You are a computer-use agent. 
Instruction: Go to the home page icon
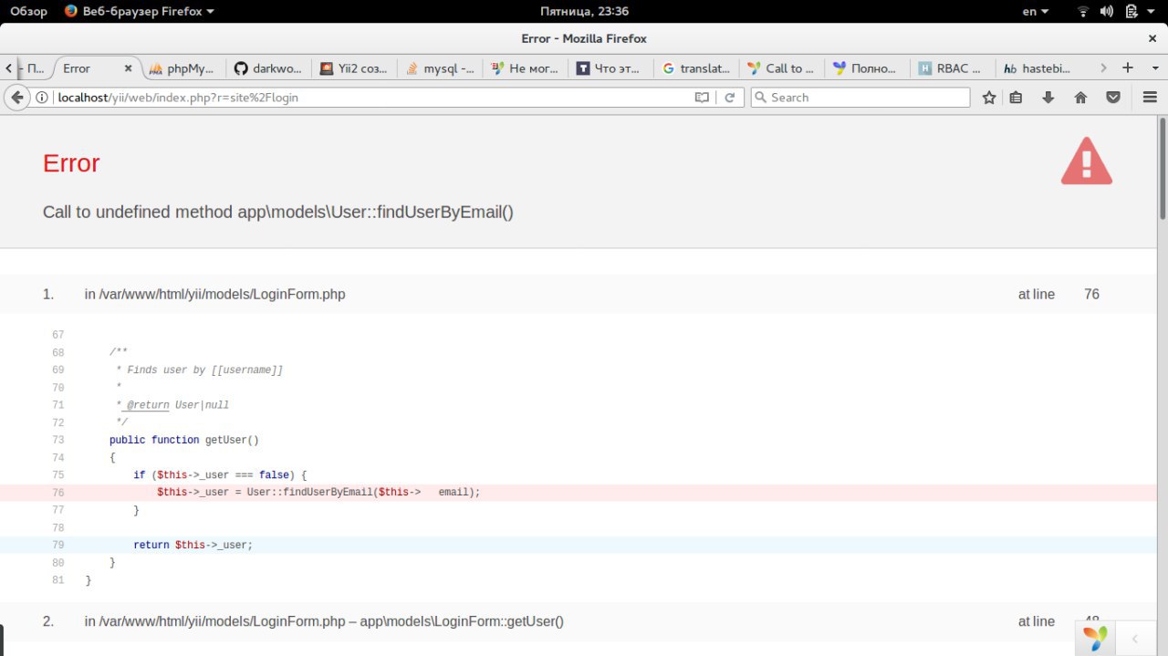click(x=1081, y=98)
